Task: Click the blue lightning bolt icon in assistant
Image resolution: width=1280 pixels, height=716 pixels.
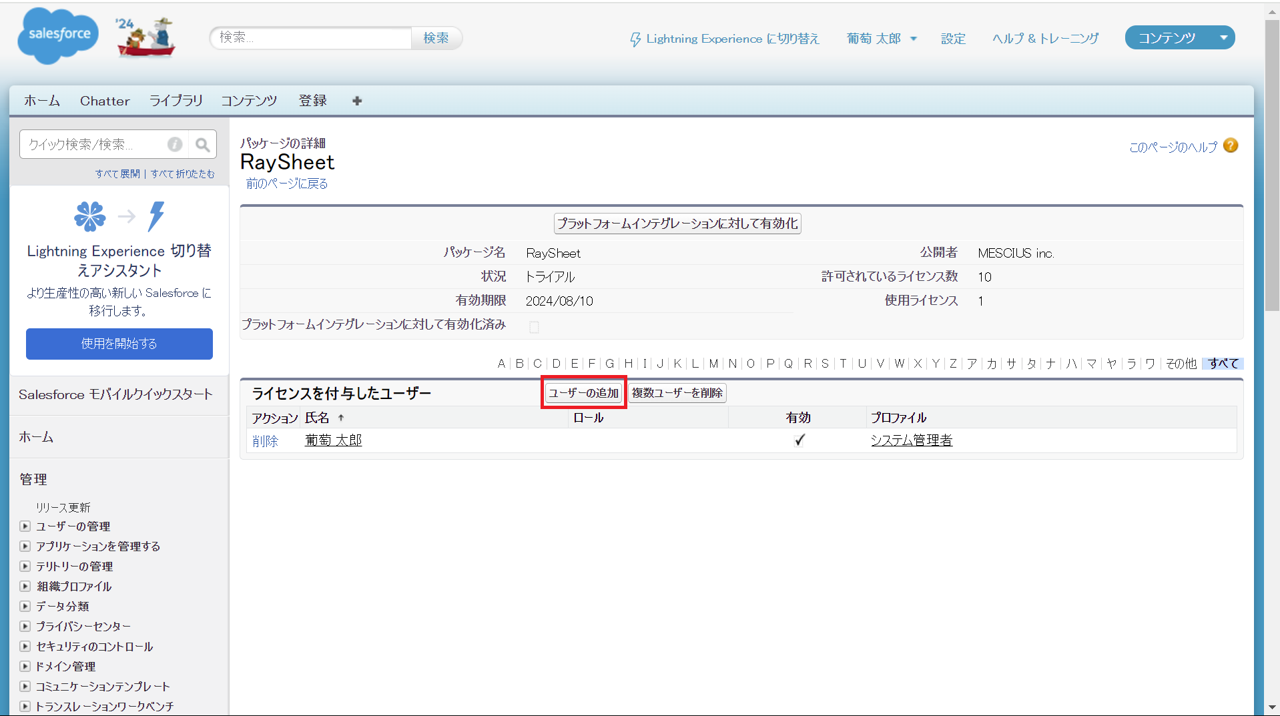Action: tap(156, 216)
